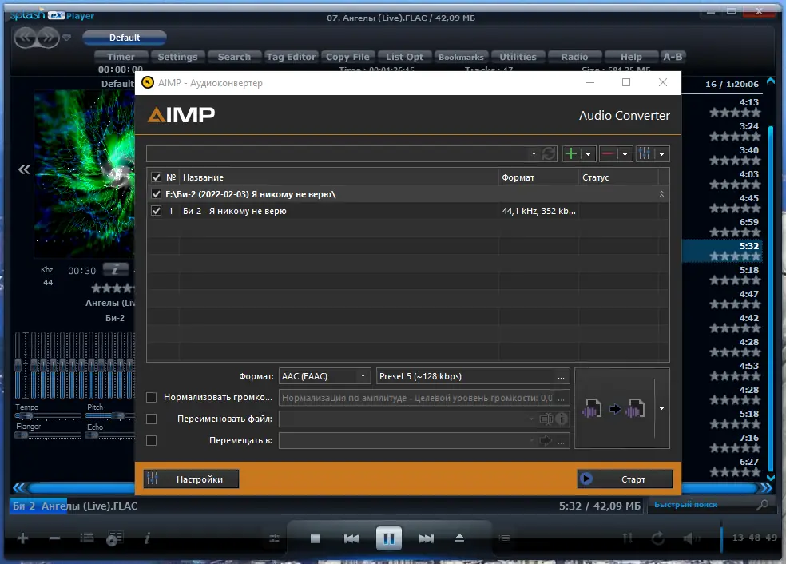Click the file name macro icon in rename row
The height and width of the screenshot is (564, 786).
pyautogui.click(x=546, y=419)
